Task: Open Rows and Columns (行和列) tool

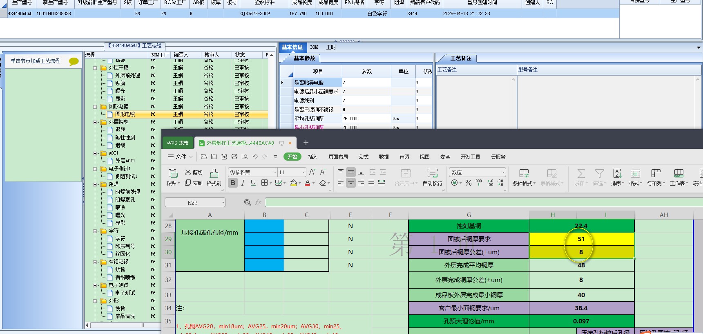Action: pyautogui.click(x=656, y=177)
